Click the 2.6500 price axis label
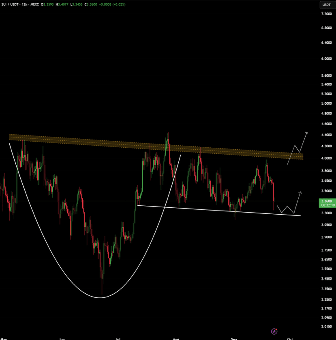 [x=326, y=259]
